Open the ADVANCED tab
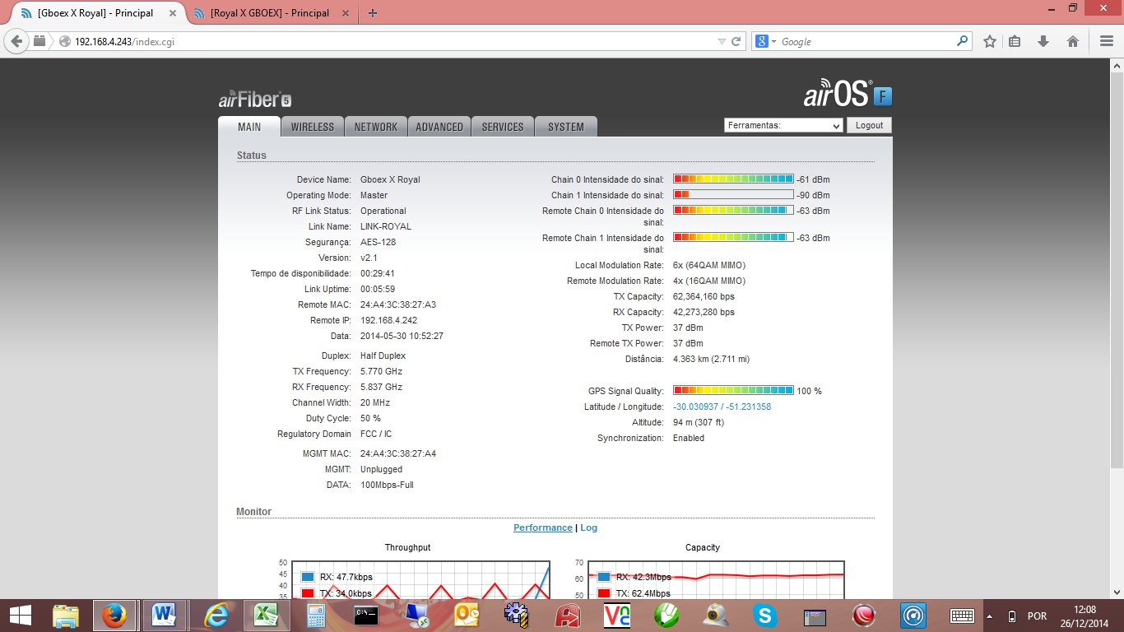 pyautogui.click(x=439, y=127)
